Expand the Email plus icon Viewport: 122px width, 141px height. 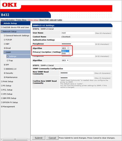[x=5, y=48]
